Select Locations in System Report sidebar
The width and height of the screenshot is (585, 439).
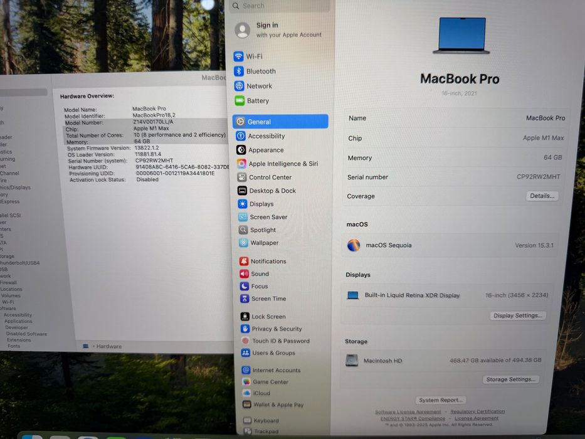pos(11,289)
